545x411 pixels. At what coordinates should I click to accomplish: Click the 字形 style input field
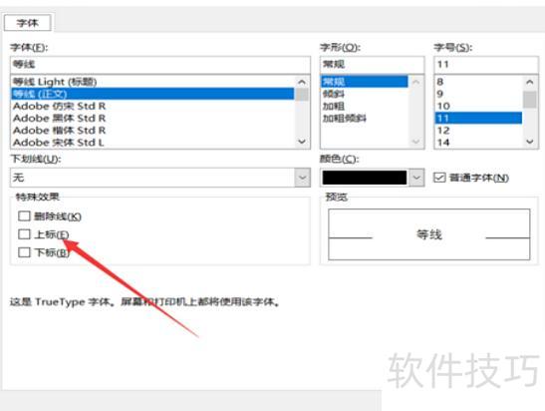click(372, 65)
